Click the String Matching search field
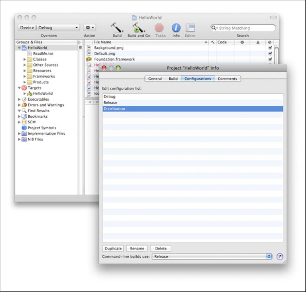 pyautogui.click(x=243, y=28)
